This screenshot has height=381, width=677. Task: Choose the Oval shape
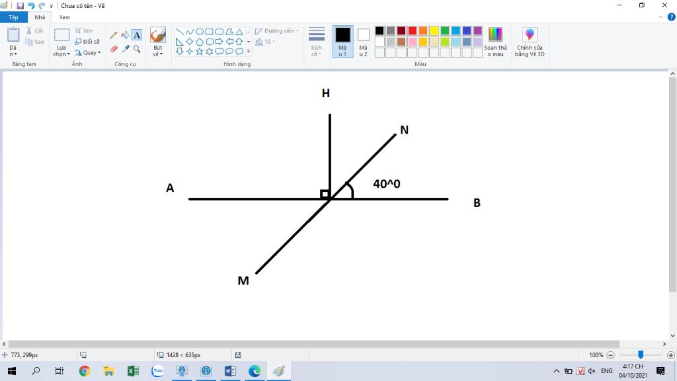tap(200, 32)
